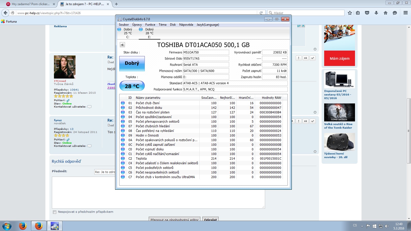Open the Windows Start menu
Screen dimensions: 411x231
pyautogui.click(x=7, y=226)
